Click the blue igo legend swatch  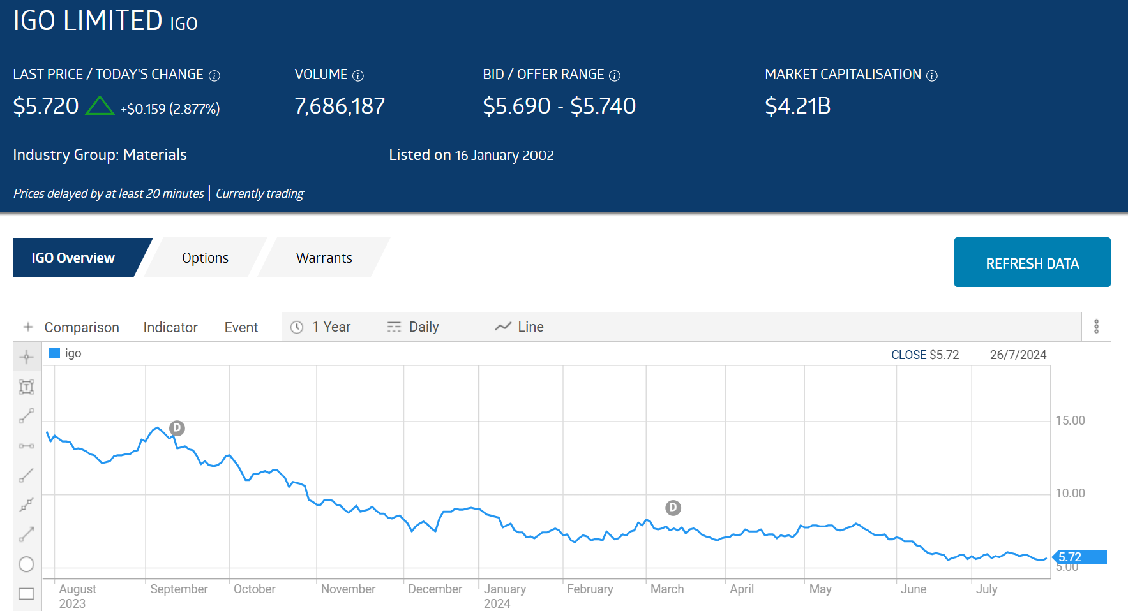coord(54,353)
